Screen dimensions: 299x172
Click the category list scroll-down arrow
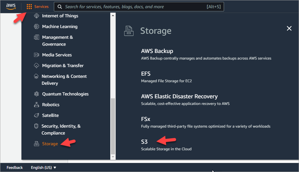pyautogui.click(x=113, y=157)
